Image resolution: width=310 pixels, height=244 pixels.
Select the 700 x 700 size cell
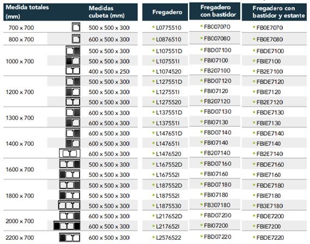click(21, 28)
